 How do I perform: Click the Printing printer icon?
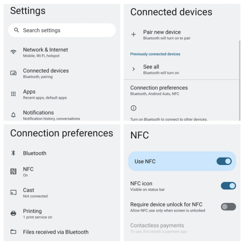click(14, 213)
